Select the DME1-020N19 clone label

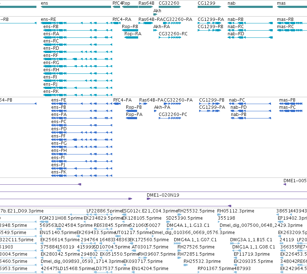pyautogui.click(x=163, y=195)
